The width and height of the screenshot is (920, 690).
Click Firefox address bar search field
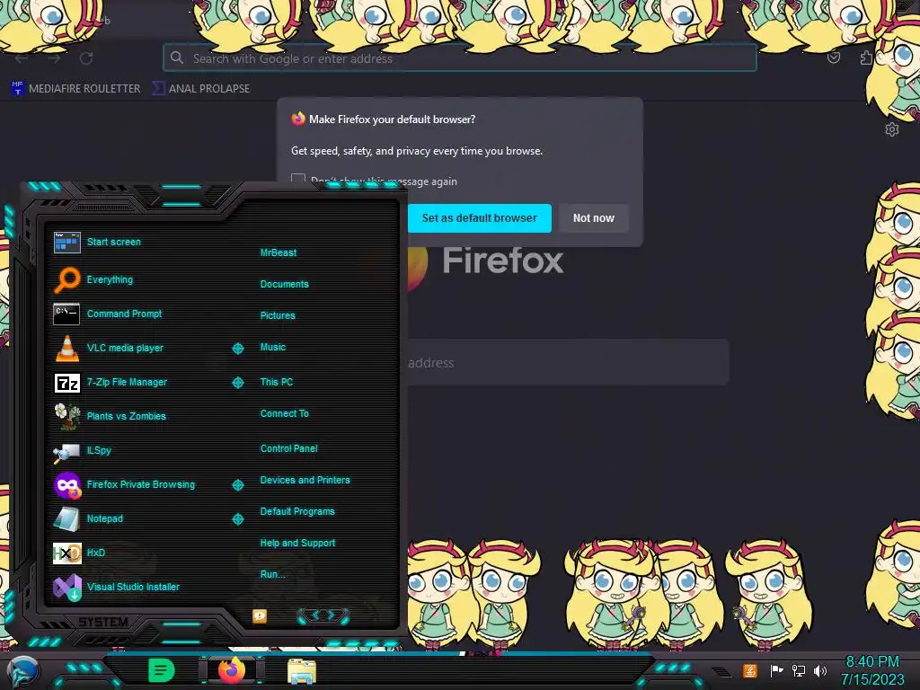tap(460, 58)
